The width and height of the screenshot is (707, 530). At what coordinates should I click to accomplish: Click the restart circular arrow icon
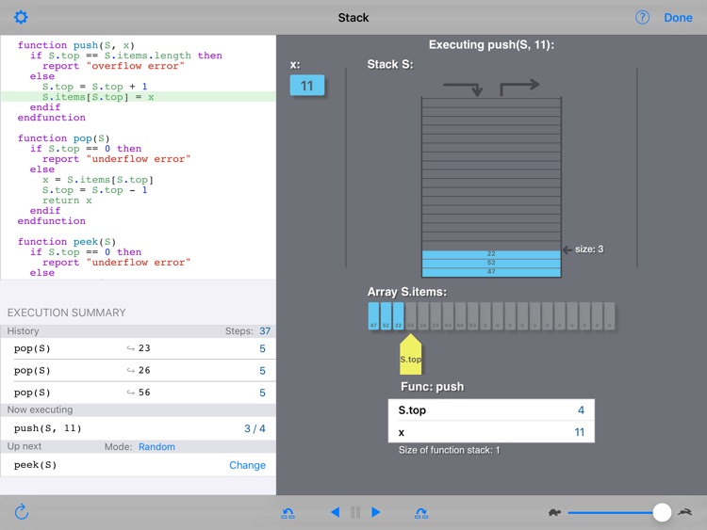click(21, 512)
